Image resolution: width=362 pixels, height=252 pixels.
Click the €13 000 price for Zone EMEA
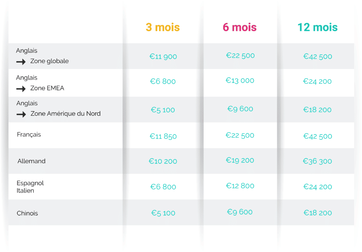(240, 80)
